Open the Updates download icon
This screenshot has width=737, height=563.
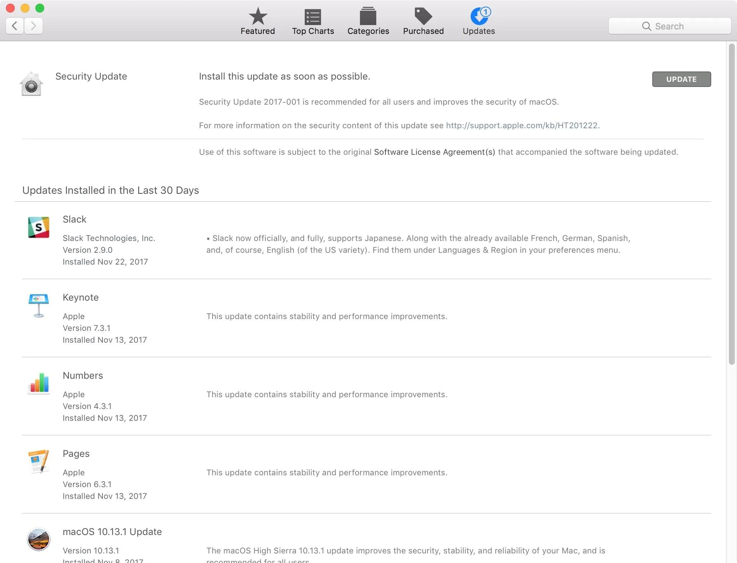pyautogui.click(x=479, y=17)
